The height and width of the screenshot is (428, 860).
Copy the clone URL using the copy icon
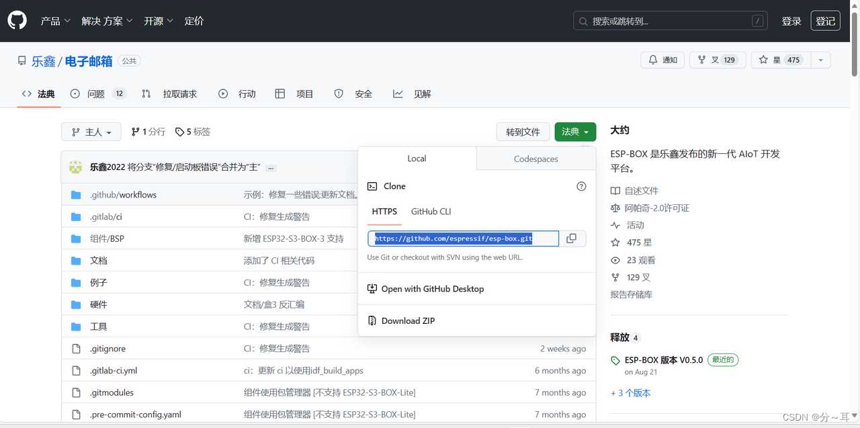coord(571,239)
